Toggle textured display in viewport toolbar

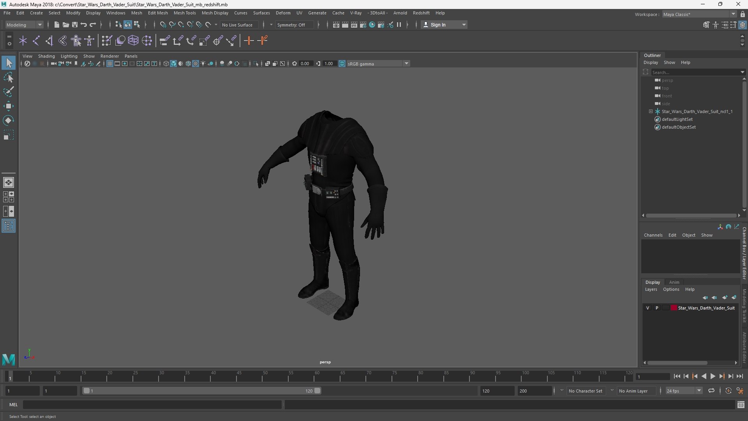[196, 64]
